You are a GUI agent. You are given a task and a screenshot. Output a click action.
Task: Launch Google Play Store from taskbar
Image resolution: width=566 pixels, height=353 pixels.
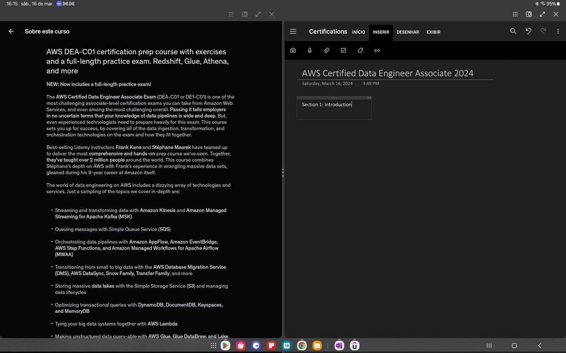point(226,346)
